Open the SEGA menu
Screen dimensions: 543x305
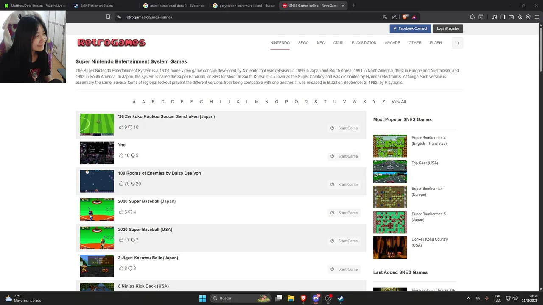(x=303, y=43)
